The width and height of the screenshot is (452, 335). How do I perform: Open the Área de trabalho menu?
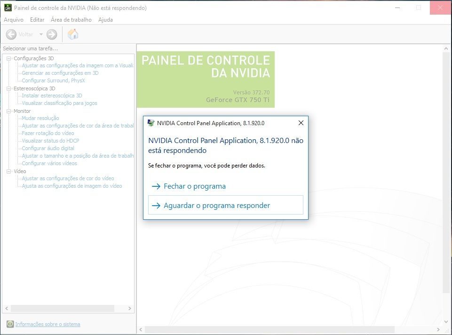click(71, 20)
